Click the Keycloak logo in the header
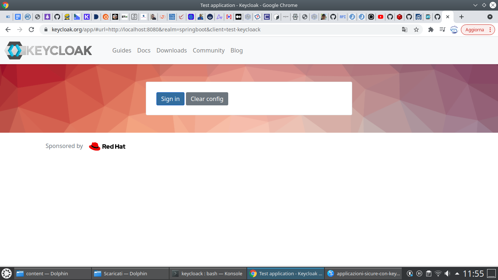The width and height of the screenshot is (498, 280). click(x=48, y=50)
